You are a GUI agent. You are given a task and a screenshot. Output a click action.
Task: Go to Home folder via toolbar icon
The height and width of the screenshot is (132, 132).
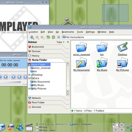point(48,37)
